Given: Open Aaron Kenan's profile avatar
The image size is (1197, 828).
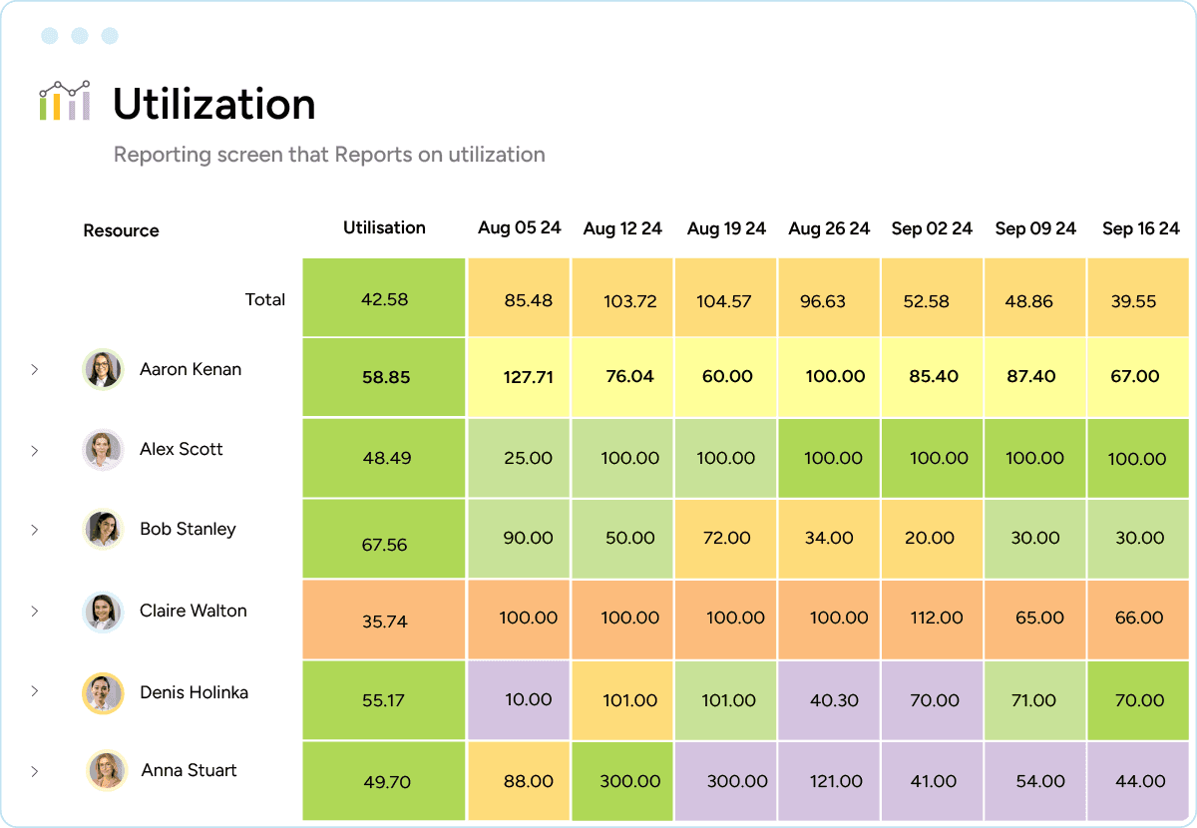Looking at the screenshot, I should click(103, 369).
